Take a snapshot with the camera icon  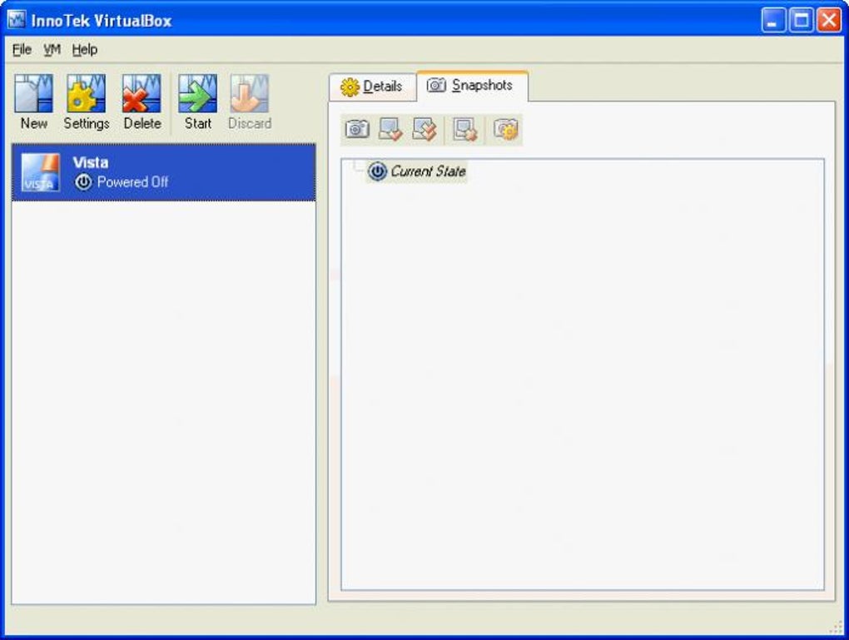coord(357,129)
